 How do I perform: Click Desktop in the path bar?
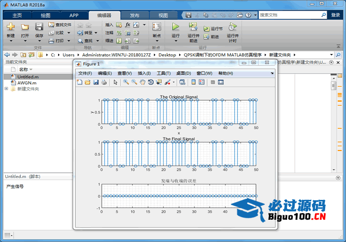pos(167,55)
